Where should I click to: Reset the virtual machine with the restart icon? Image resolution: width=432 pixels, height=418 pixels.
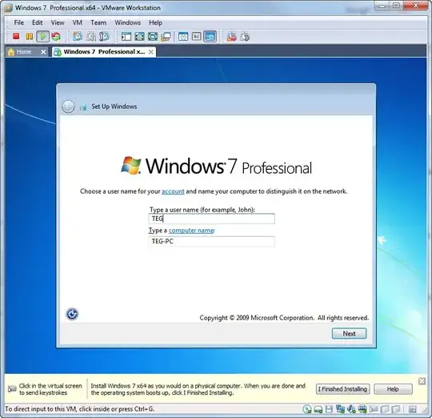(56, 36)
